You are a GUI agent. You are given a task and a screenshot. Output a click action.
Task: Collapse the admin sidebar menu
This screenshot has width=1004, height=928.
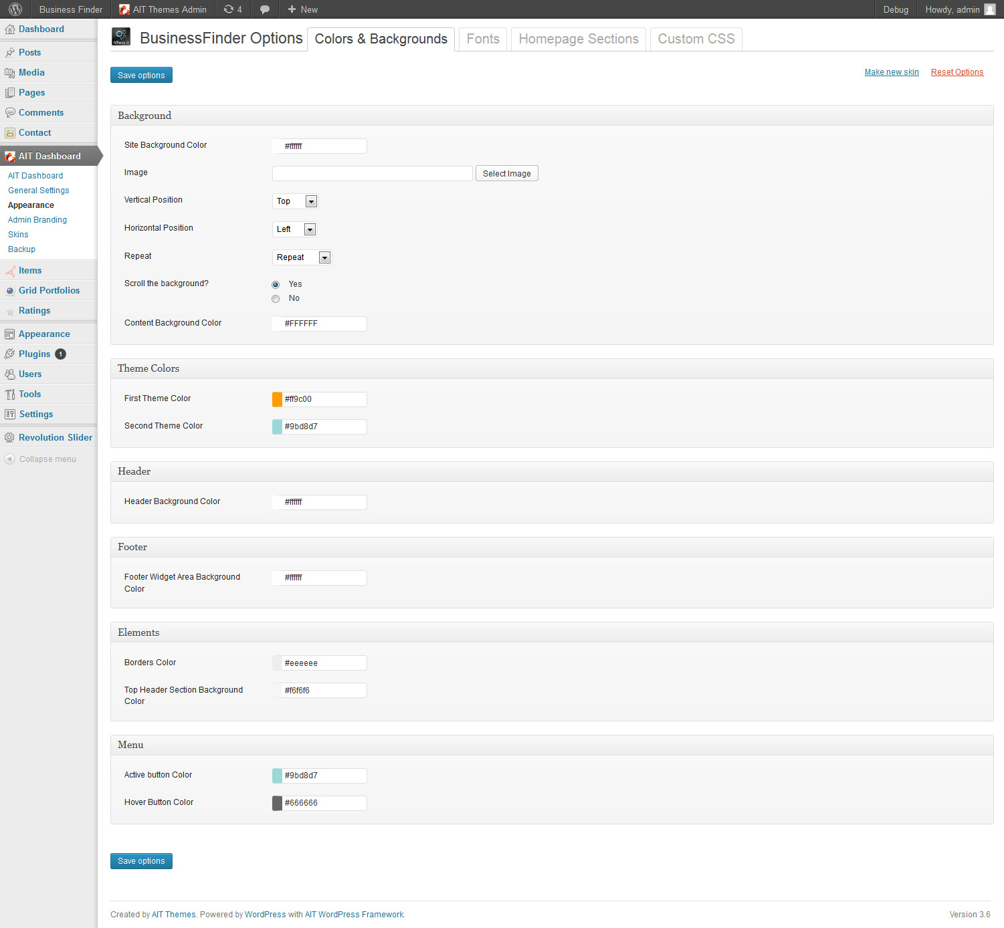47,459
